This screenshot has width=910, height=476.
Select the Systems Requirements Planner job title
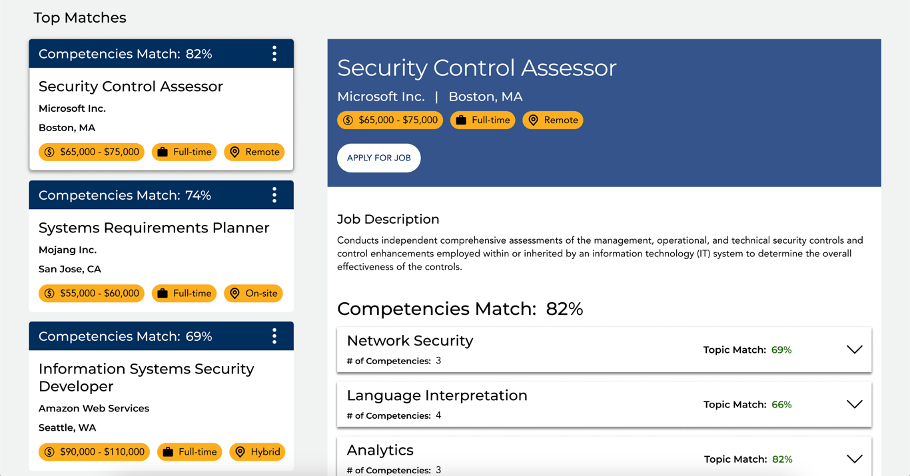point(154,228)
